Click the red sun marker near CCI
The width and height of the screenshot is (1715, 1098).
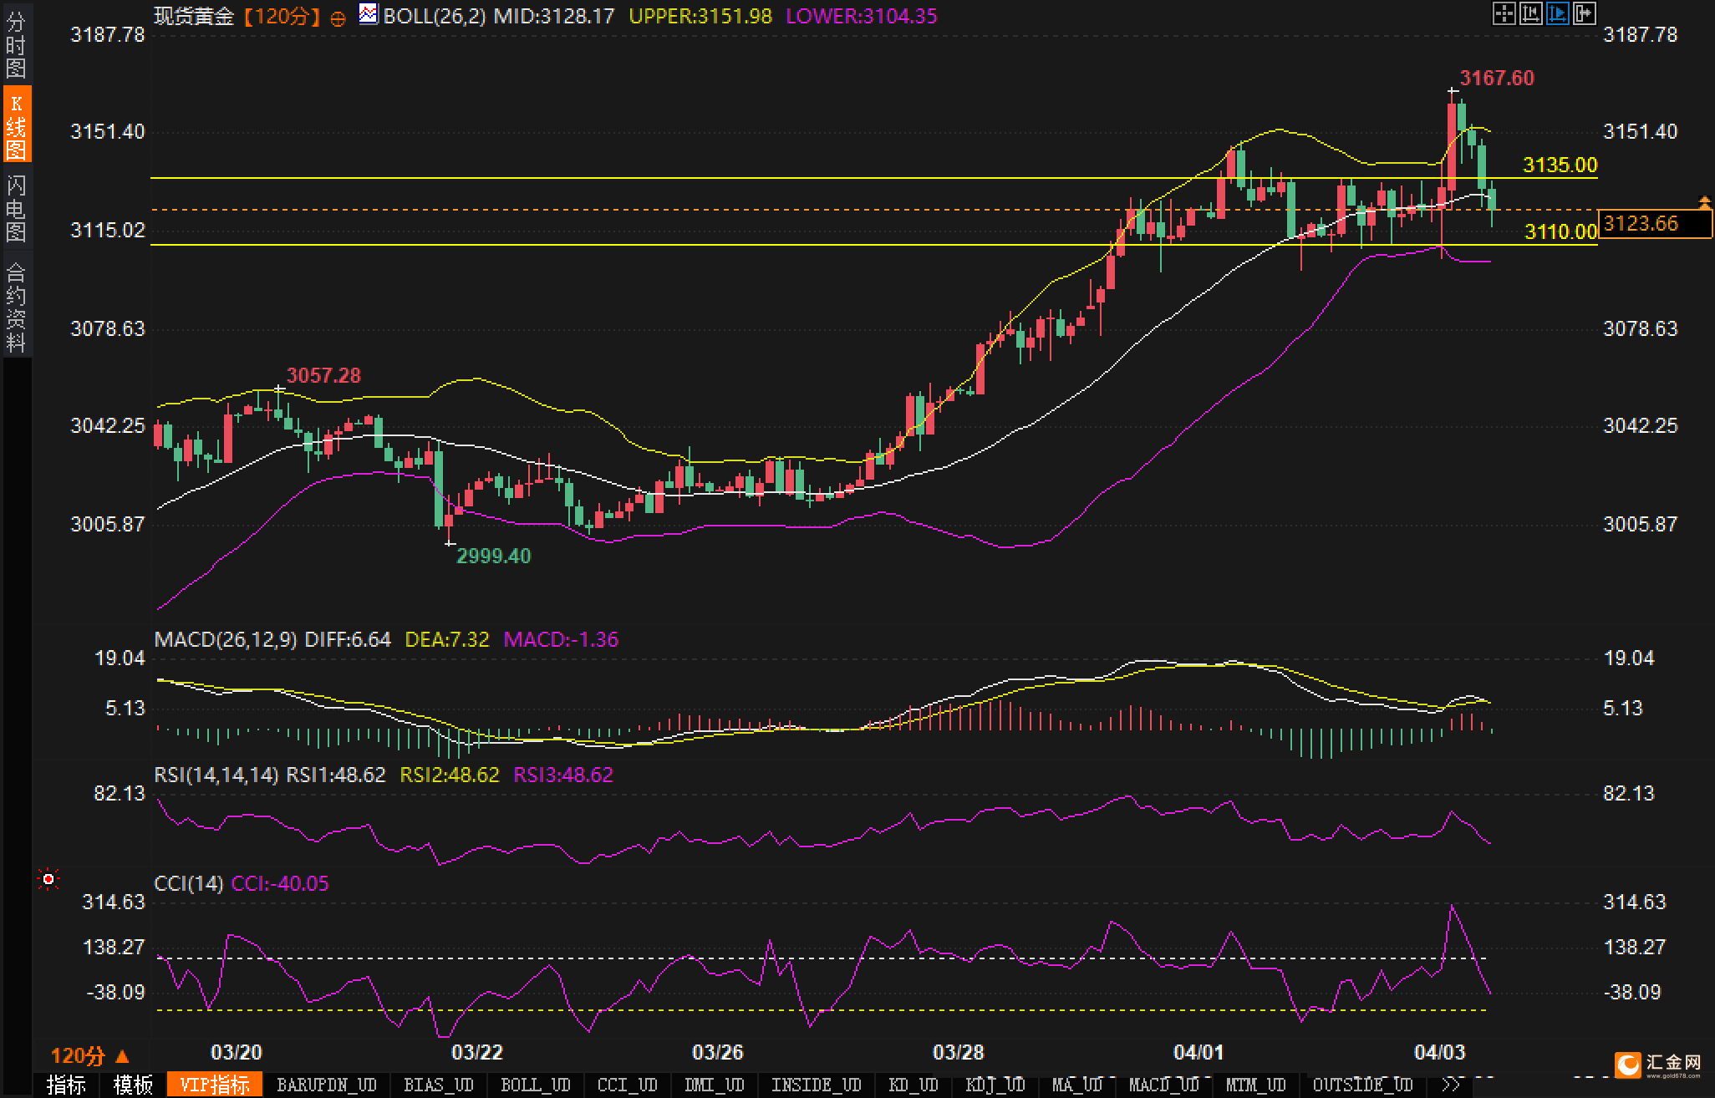point(48,879)
